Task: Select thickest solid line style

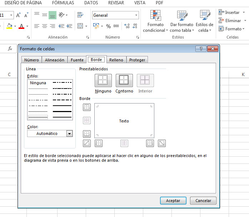Action: click(x=62, y=111)
